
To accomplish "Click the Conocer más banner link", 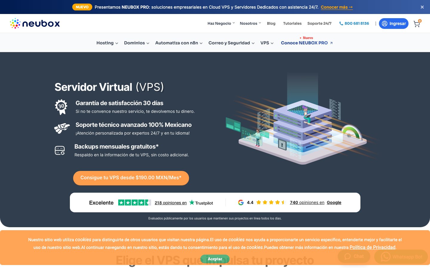I will (337, 7).
